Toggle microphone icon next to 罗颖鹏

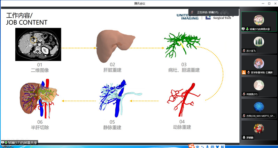pos(244,137)
